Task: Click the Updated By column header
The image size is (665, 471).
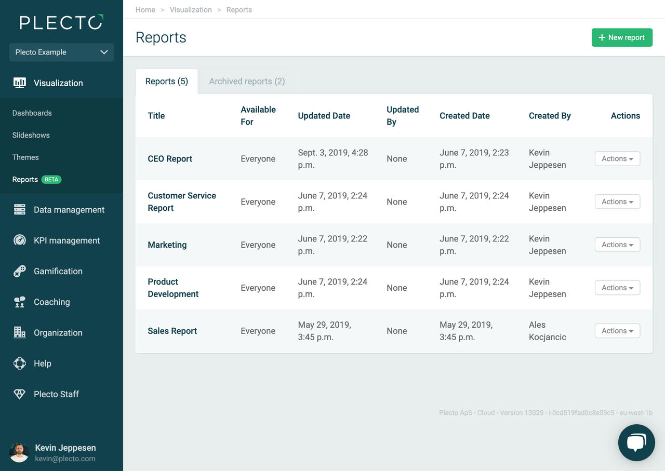Action: tap(403, 116)
